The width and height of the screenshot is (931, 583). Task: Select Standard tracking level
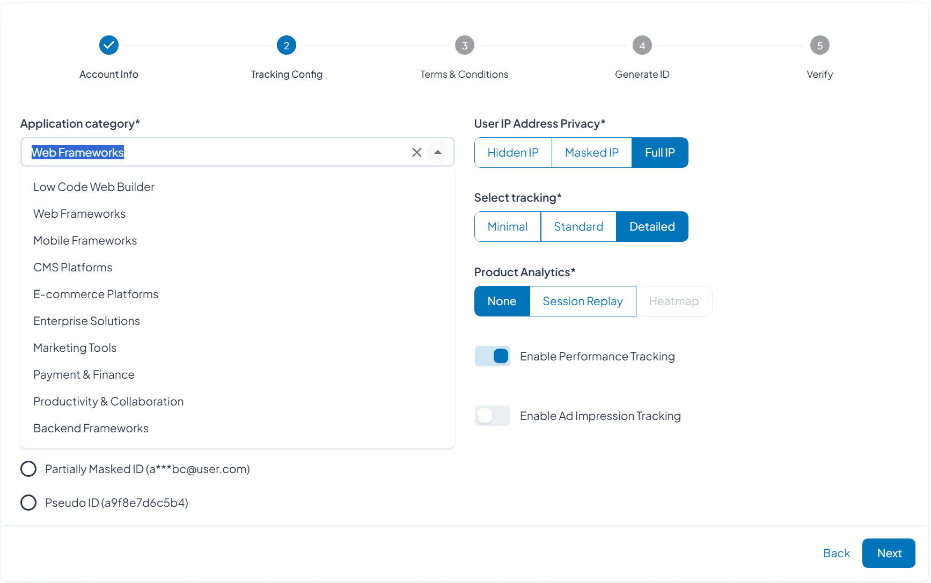coord(578,227)
